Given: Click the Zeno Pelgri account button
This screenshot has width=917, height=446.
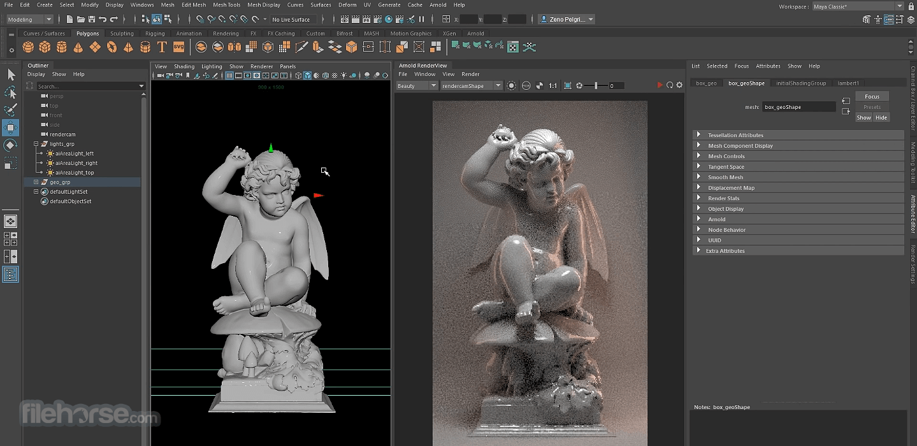Looking at the screenshot, I should pyautogui.click(x=566, y=19).
